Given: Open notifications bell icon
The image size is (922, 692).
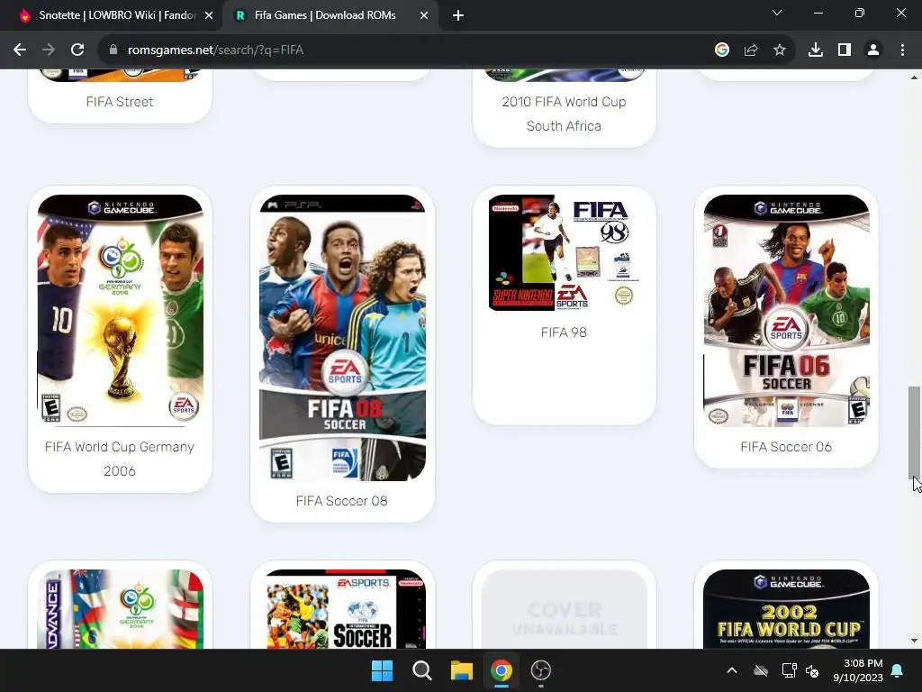Looking at the screenshot, I should pyautogui.click(x=898, y=670).
